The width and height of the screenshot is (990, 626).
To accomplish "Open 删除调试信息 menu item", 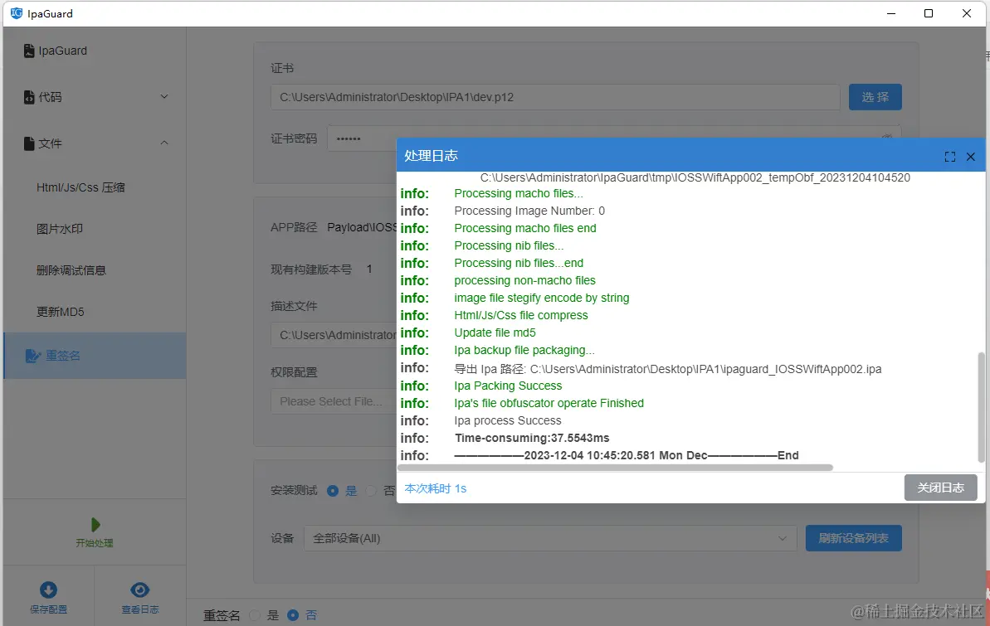I will pos(95,271).
